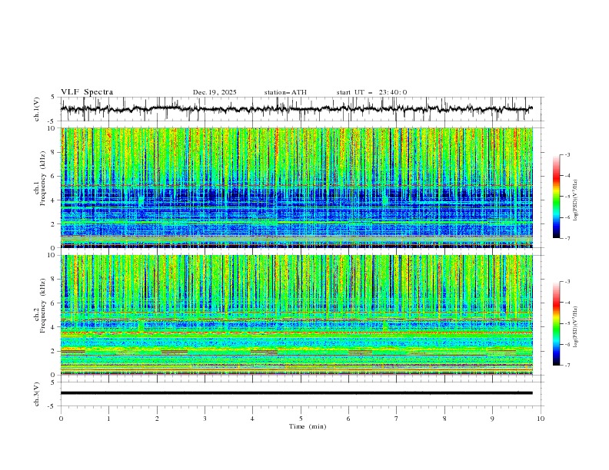Image resolution: width=609 pixels, height=470 pixels.
Task: Click the ch.2 spectrogram color scale bar
Action: [557, 323]
